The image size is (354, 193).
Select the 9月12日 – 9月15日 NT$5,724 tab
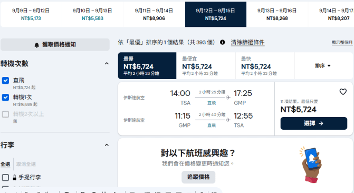point(216,14)
